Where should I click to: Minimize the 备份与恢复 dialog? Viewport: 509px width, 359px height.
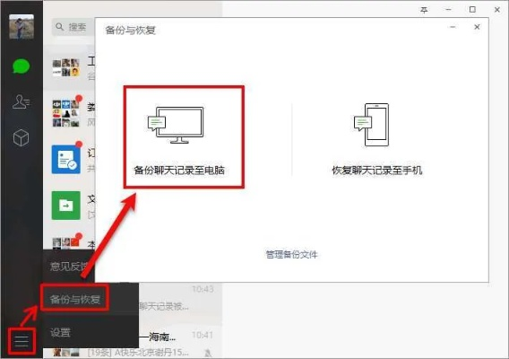(453, 27)
